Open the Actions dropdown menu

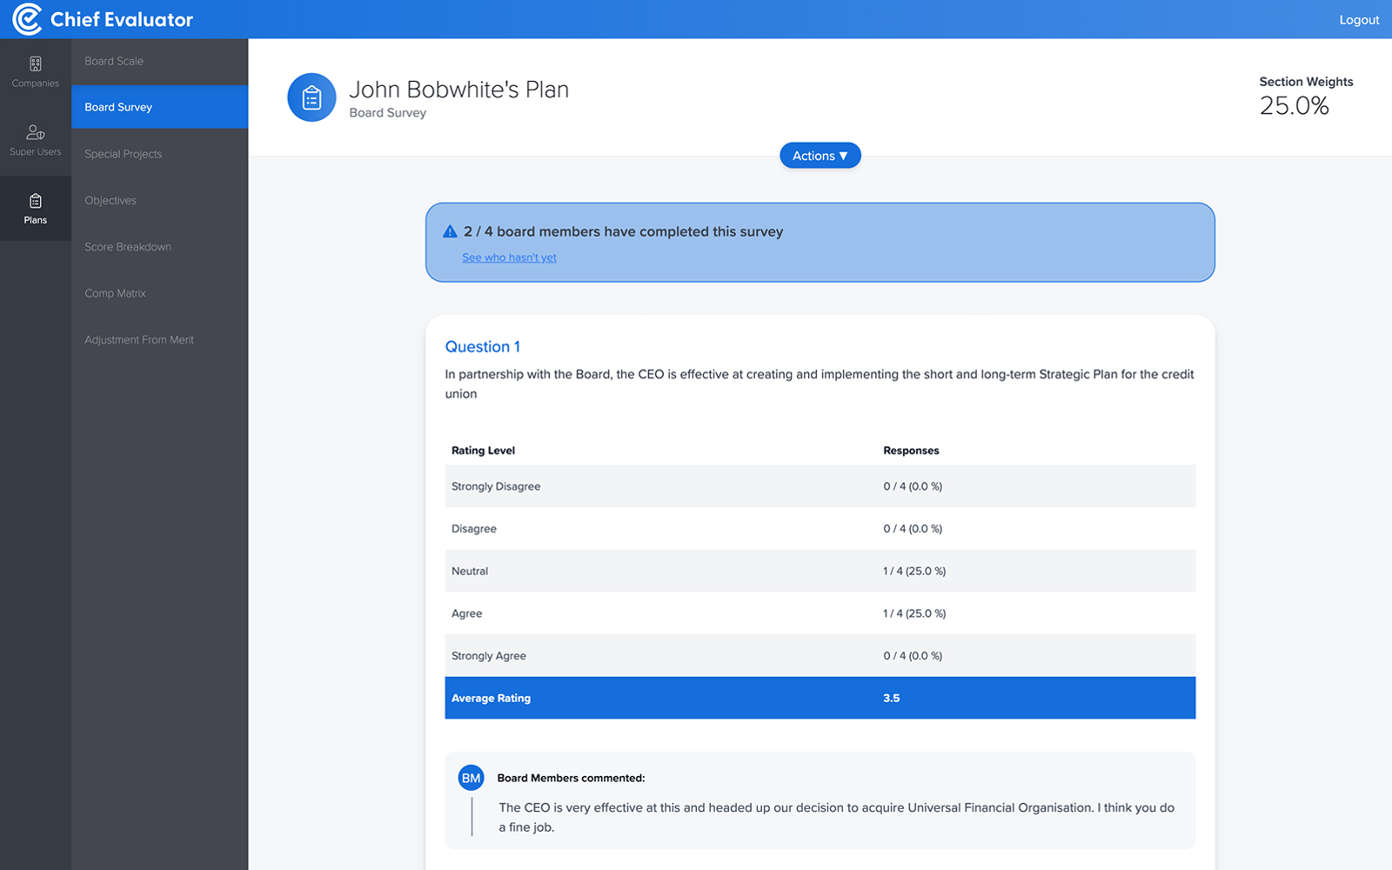click(x=819, y=155)
